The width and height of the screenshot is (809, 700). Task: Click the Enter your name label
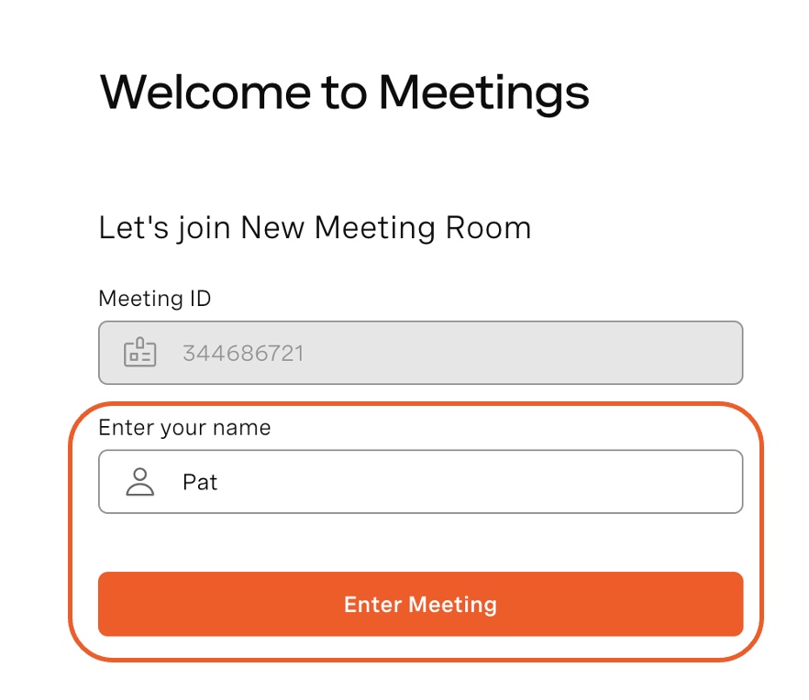184,429
